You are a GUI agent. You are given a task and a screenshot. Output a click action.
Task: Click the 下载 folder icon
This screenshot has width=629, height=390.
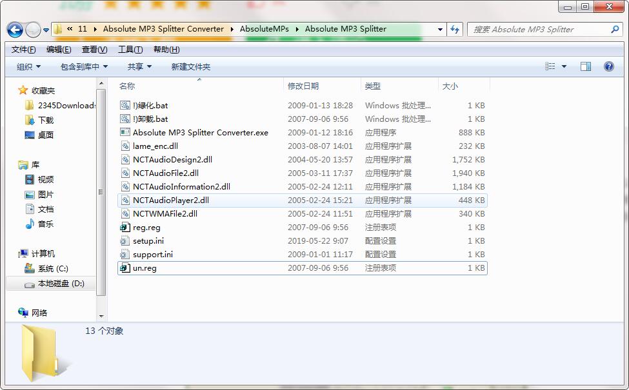click(29, 121)
